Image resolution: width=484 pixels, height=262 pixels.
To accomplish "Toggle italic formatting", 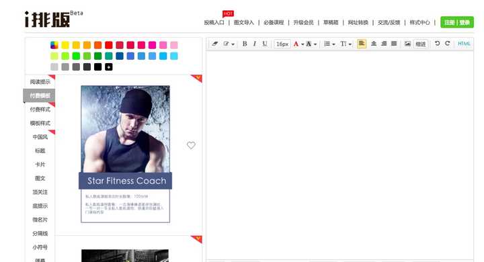I will point(255,44).
